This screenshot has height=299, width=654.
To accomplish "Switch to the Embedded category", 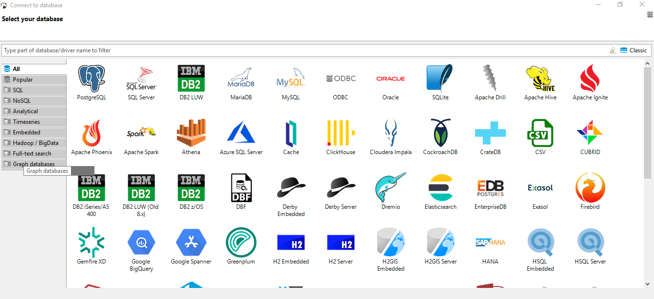I will (34, 132).
